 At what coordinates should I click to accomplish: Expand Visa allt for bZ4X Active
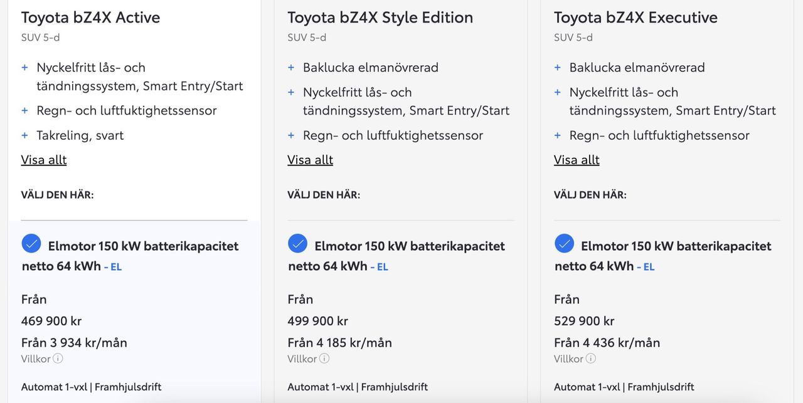point(44,160)
